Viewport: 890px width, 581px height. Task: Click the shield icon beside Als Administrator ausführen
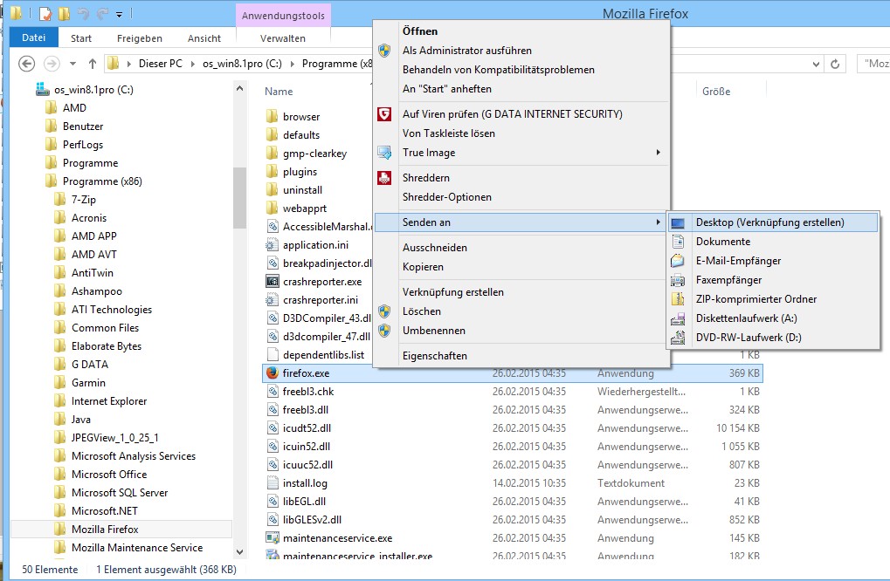(x=384, y=51)
